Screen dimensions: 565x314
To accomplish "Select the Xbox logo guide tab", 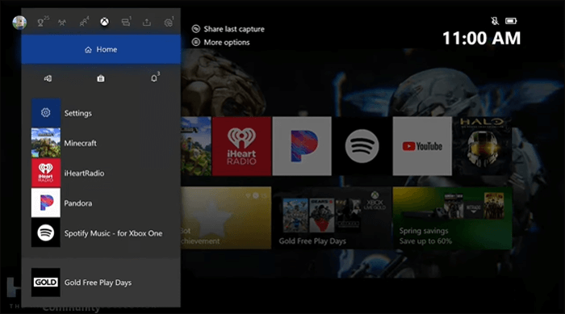I will (x=104, y=23).
